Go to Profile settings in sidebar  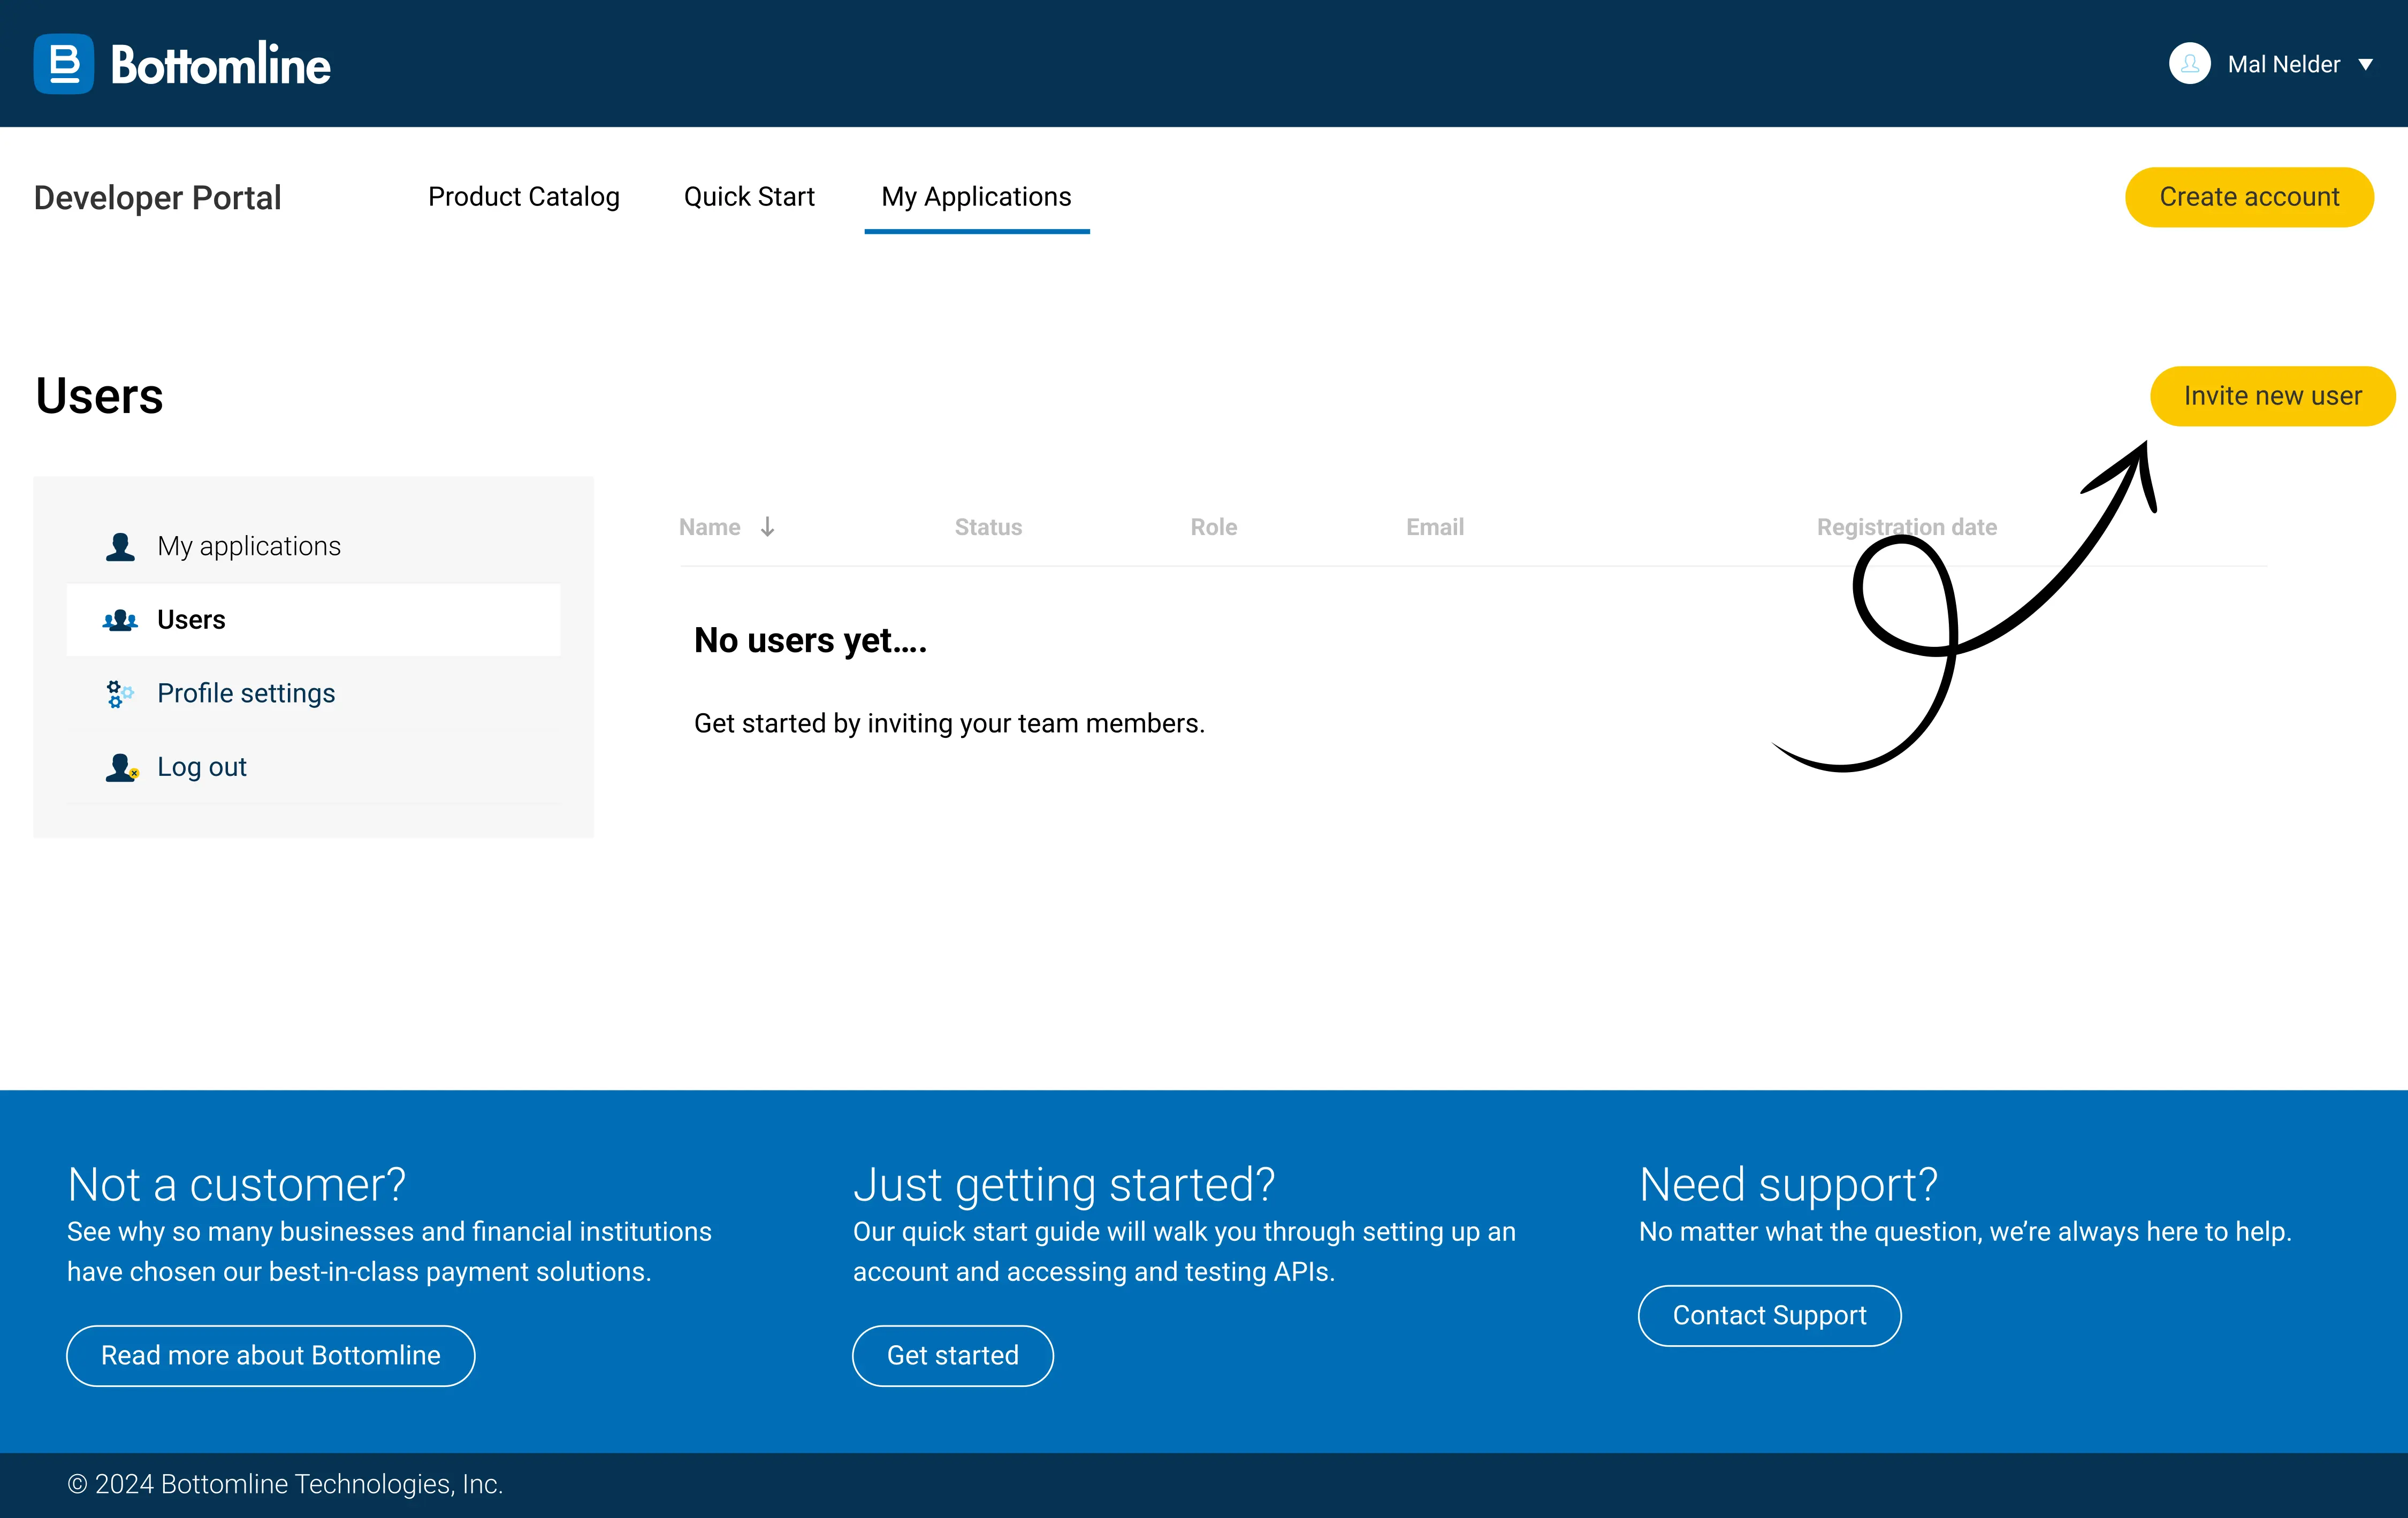[x=313, y=693]
